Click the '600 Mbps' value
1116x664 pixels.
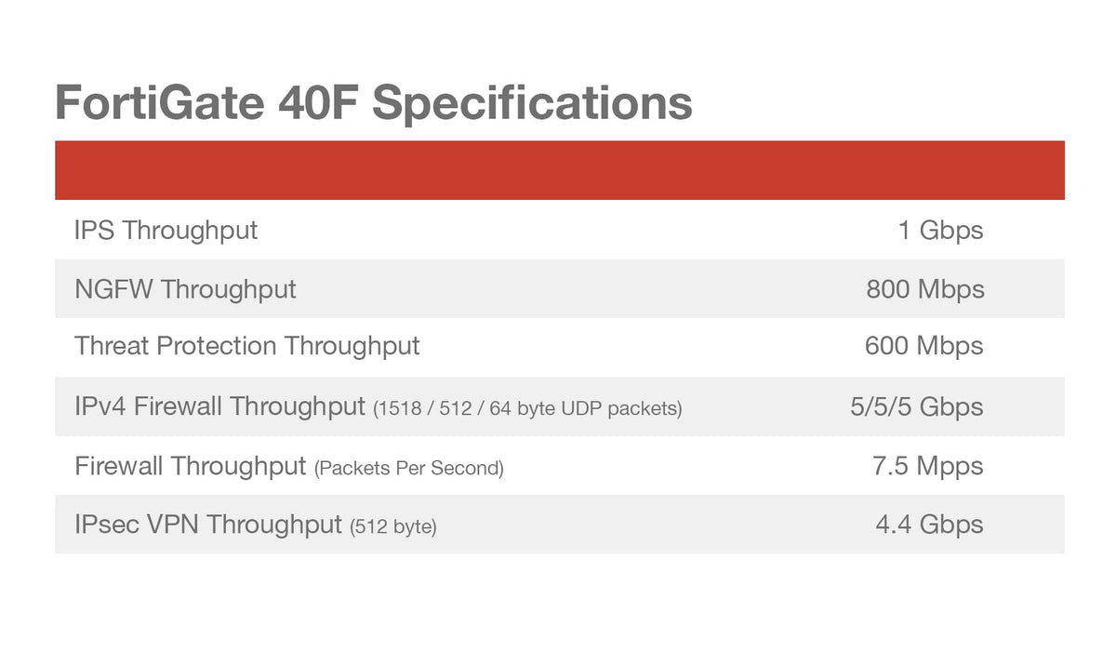tap(923, 346)
